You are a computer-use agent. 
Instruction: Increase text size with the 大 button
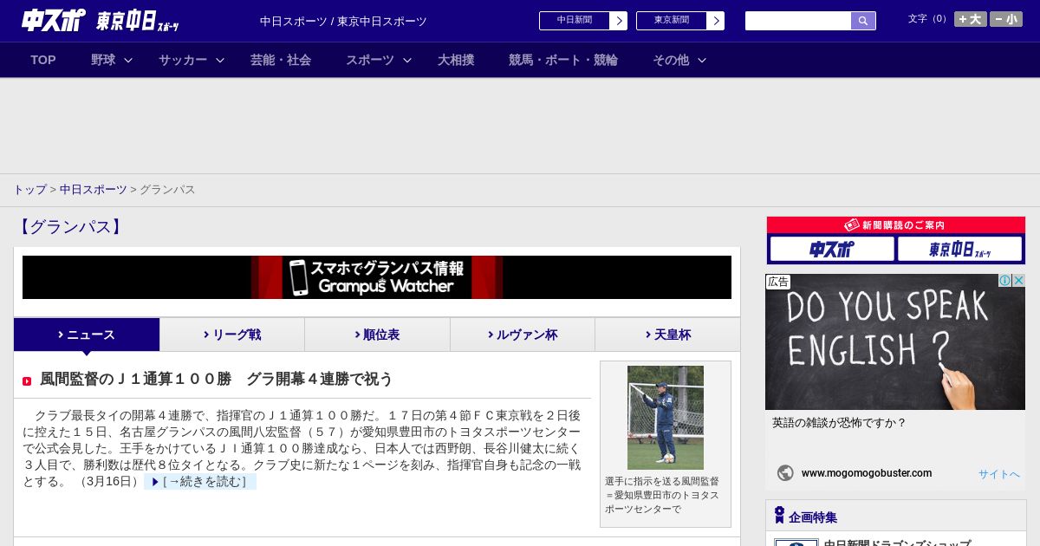click(x=970, y=19)
